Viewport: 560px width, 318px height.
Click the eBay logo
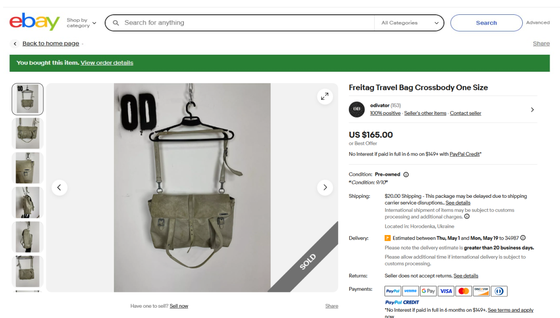coord(35,22)
